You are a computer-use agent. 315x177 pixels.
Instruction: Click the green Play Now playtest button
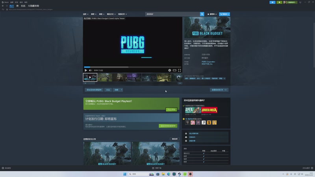172,110
